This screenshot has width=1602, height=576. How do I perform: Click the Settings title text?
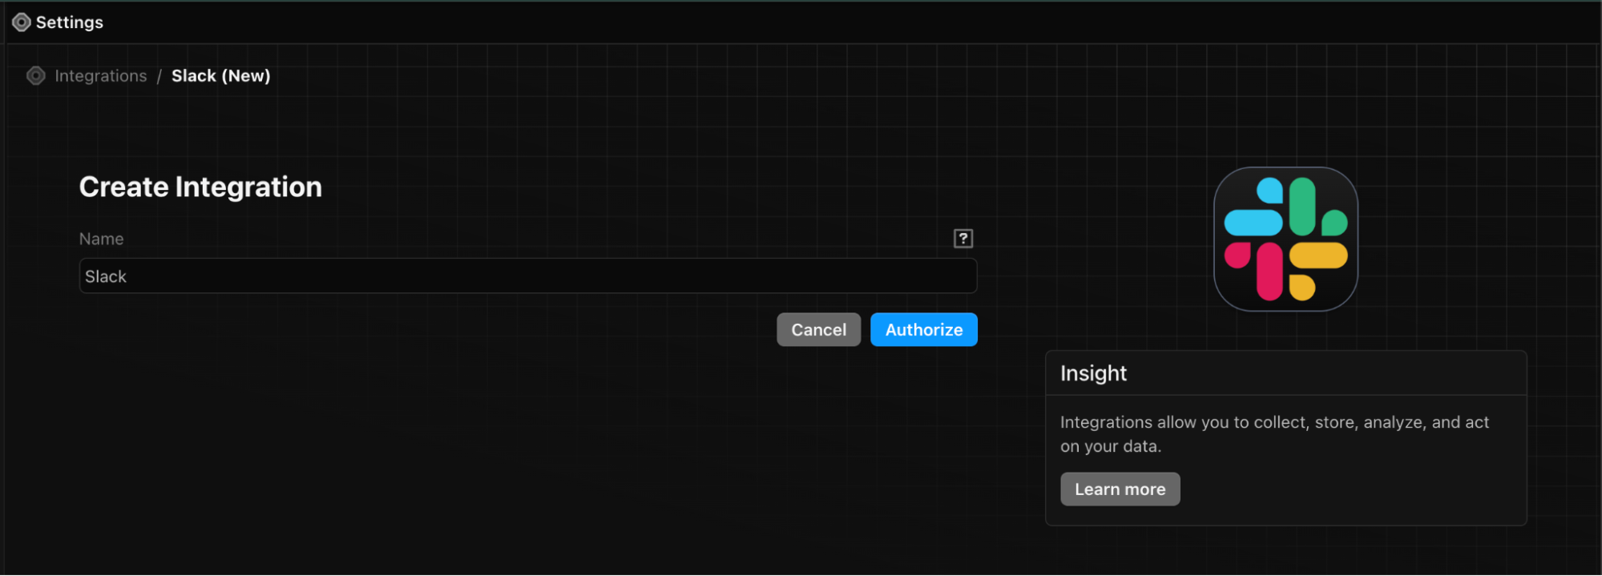click(x=70, y=22)
